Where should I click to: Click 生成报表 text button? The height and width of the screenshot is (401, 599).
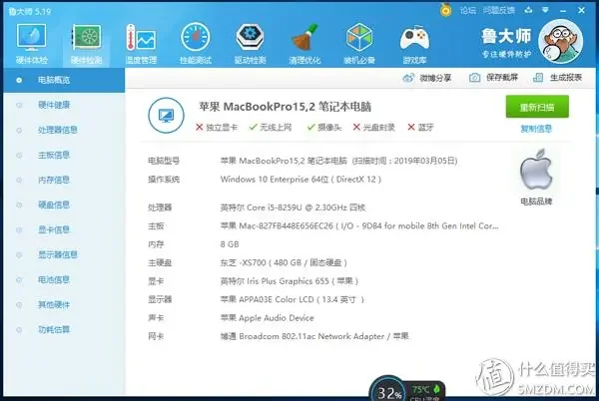(x=566, y=78)
